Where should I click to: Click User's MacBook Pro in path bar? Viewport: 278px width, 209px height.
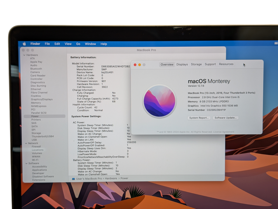[x=89, y=179]
